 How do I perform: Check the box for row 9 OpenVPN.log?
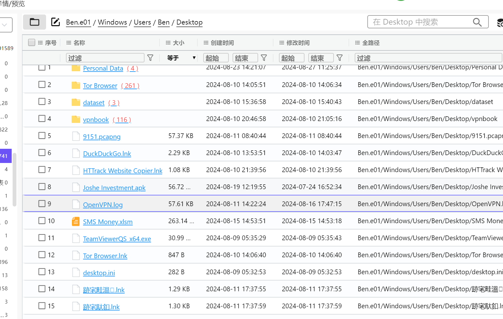pyautogui.click(x=42, y=204)
